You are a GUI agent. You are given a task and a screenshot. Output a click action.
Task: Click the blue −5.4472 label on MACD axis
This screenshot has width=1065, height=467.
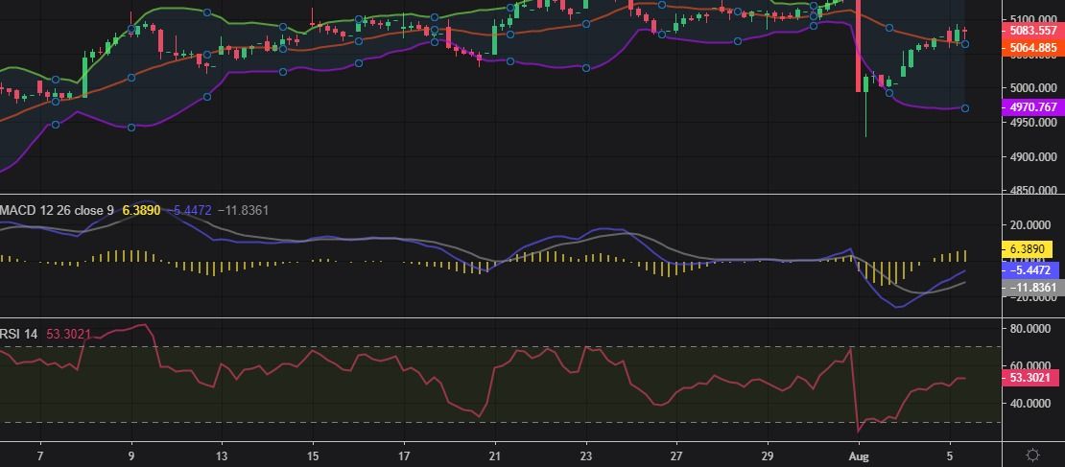1029,270
